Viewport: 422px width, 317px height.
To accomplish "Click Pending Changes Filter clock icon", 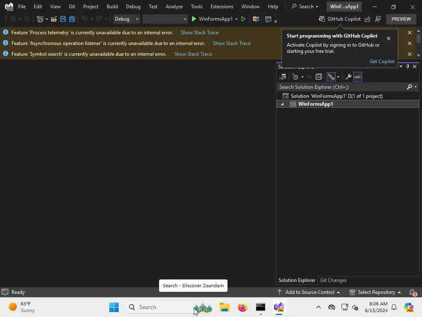I will click(x=295, y=77).
